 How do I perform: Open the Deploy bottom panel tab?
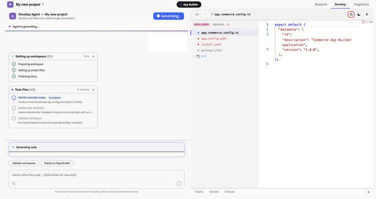point(199,191)
